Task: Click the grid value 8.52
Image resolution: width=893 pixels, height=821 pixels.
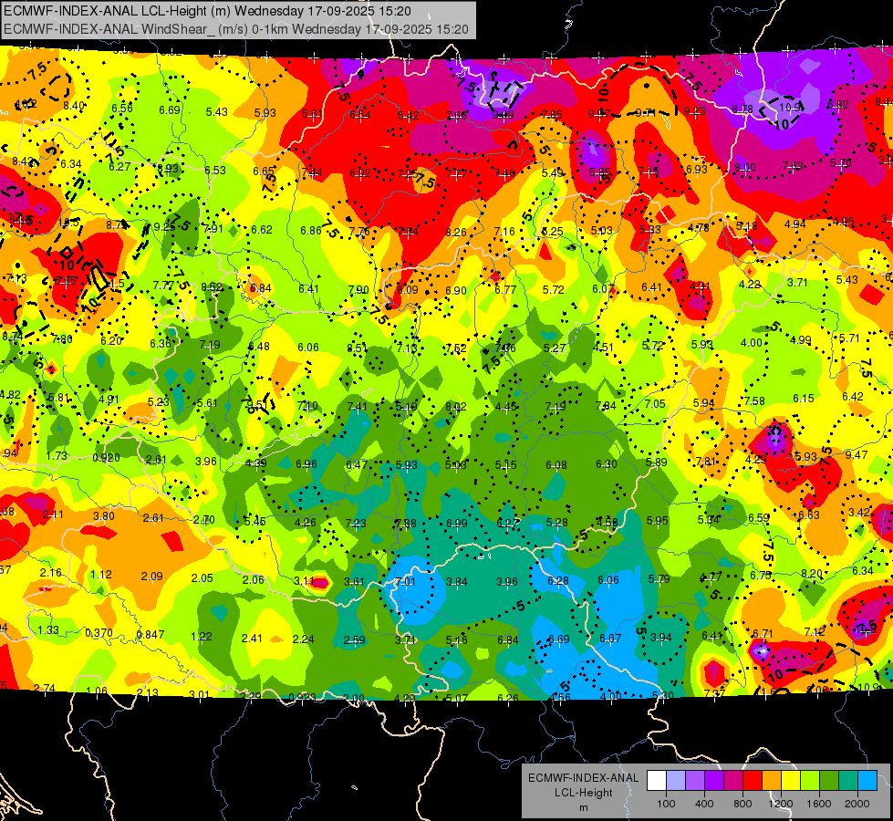Action: pyautogui.click(x=212, y=287)
